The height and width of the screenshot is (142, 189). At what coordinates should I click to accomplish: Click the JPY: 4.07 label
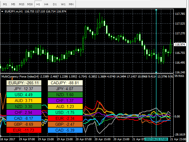click(x=65, y=89)
